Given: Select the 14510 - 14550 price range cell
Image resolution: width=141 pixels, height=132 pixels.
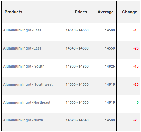Looking at the screenshot, I should [77, 30].
